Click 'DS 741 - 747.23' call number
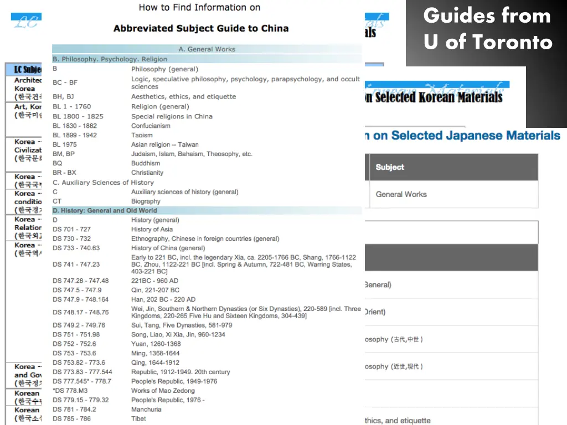 click(76, 264)
